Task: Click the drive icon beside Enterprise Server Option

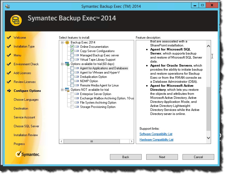Action: (77, 94)
